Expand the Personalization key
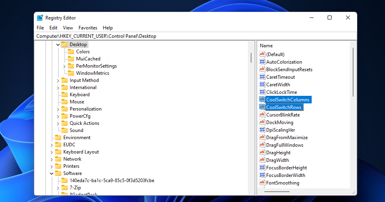Screen dimensions: 385x202 tap(58, 109)
